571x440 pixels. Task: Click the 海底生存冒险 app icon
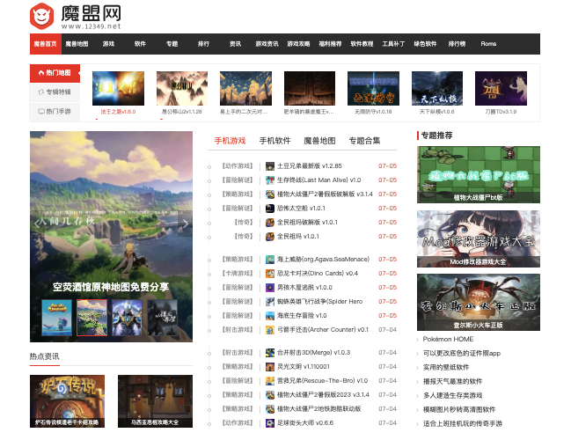coord(270,316)
